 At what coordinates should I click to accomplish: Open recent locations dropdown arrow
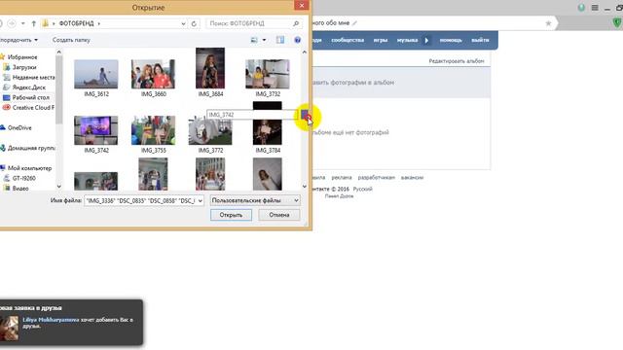(23, 23)
